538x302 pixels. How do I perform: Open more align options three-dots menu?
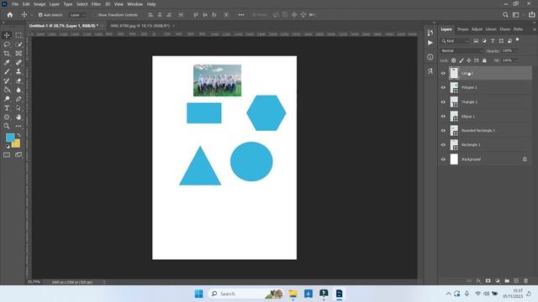pyautogui.click(x=241, y=15)
